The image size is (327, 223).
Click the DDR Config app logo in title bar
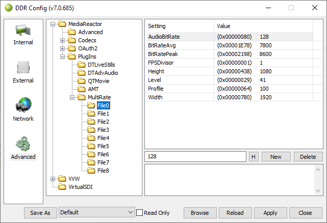pos(9,8)
